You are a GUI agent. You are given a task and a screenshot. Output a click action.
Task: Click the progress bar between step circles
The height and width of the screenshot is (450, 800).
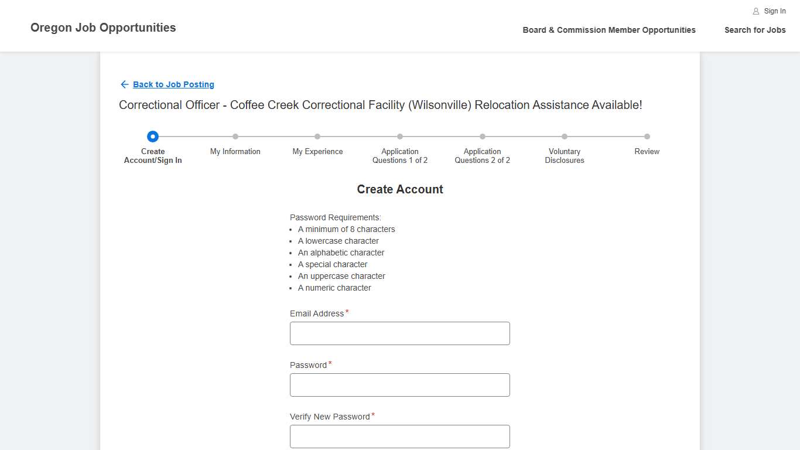(x=193, y=136)
